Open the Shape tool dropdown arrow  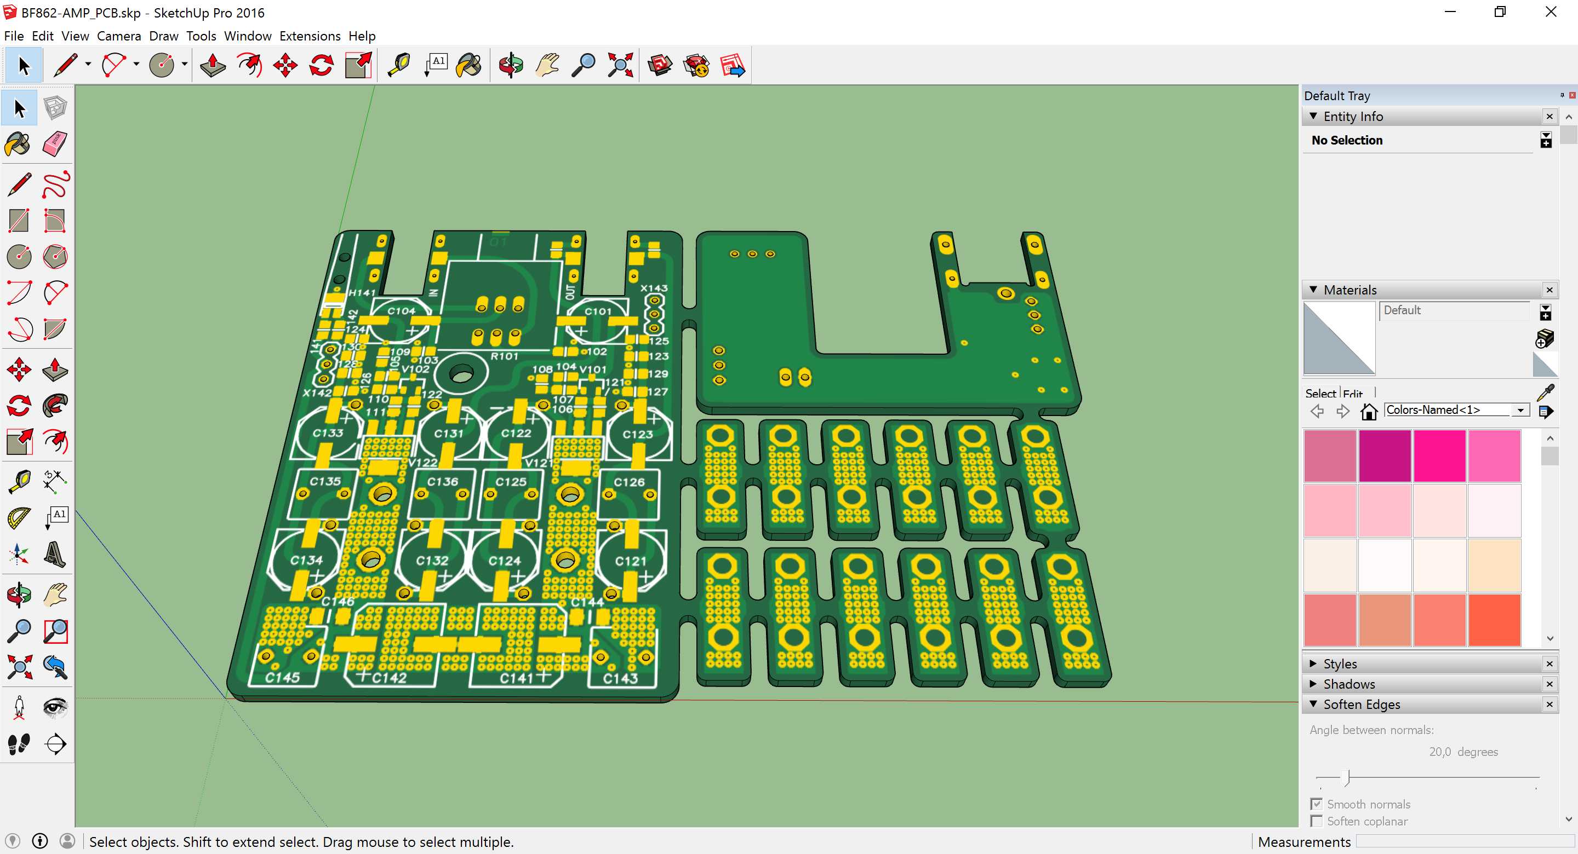(184, 64)
